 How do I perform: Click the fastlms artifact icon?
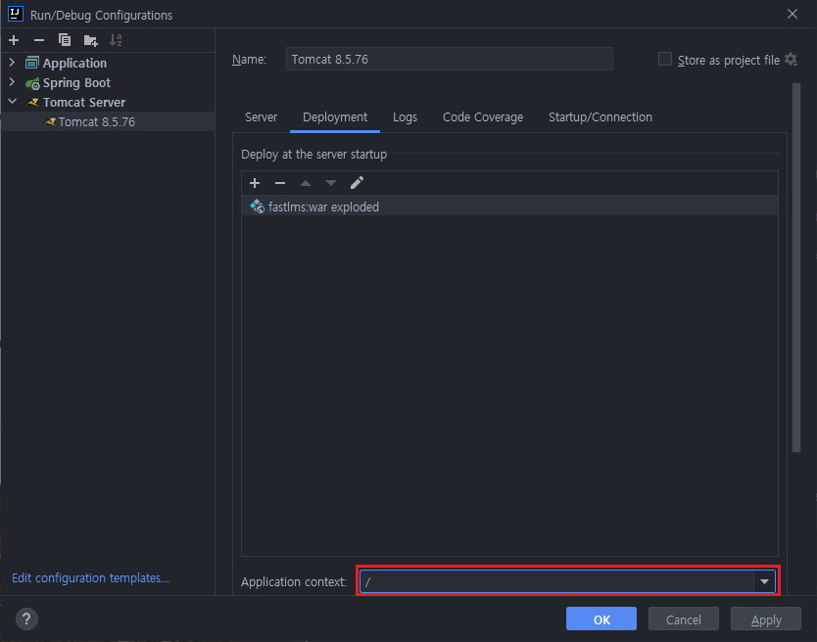257,206
